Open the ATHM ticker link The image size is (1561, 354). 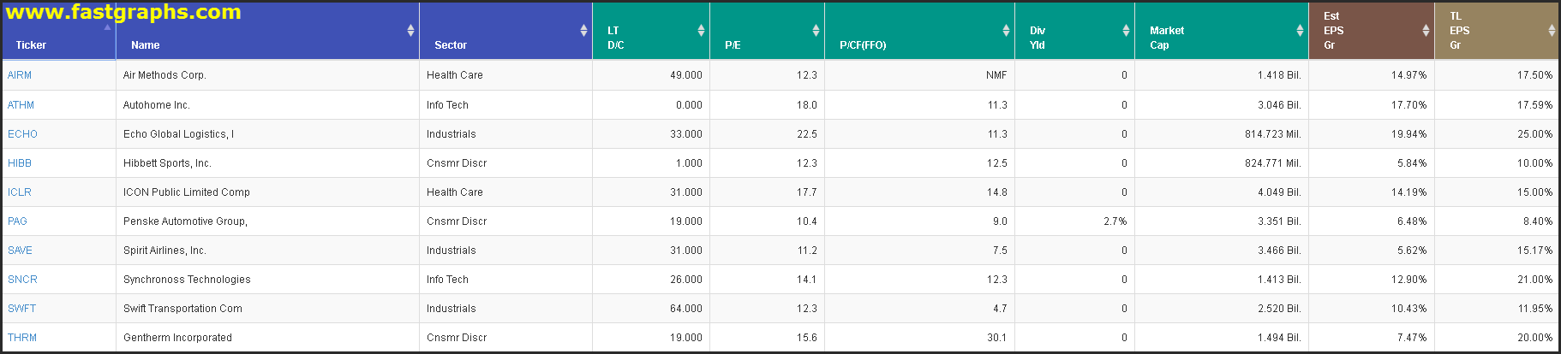coord(21,105)
